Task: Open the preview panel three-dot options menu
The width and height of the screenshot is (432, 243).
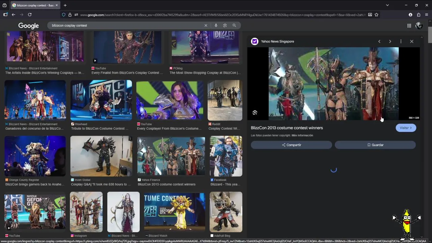Action: (401, 41)
